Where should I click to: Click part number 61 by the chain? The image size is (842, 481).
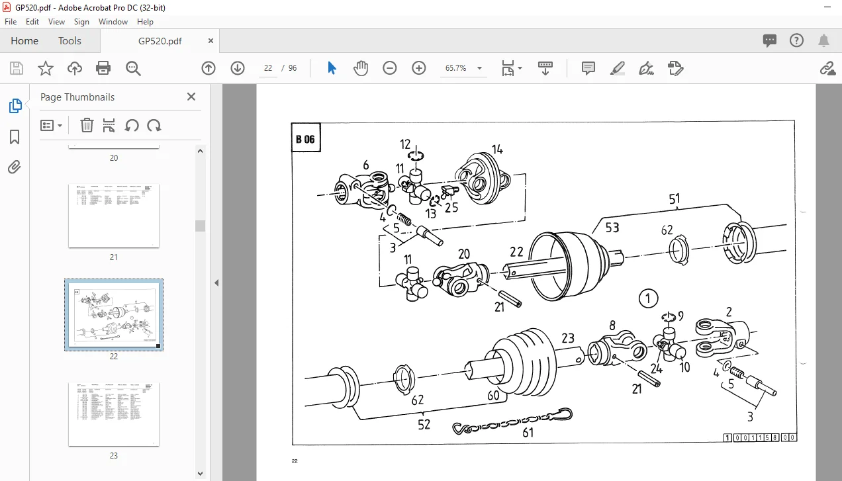click(x=528, y=433)
